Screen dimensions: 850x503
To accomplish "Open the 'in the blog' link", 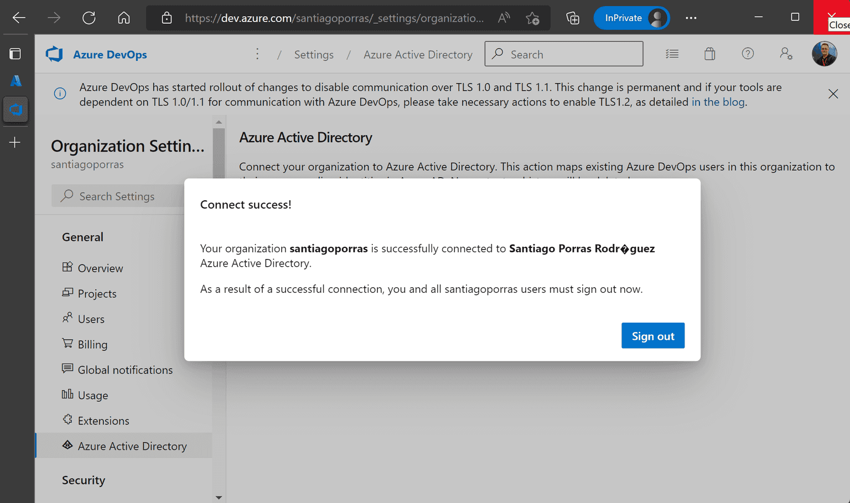I will [x=718, y=102].
